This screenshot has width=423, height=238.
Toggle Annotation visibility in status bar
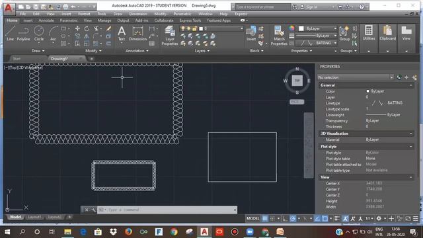[345, 218]
